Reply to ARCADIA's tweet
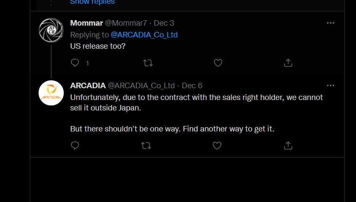 pyautogui.click(x=75, y=145)
